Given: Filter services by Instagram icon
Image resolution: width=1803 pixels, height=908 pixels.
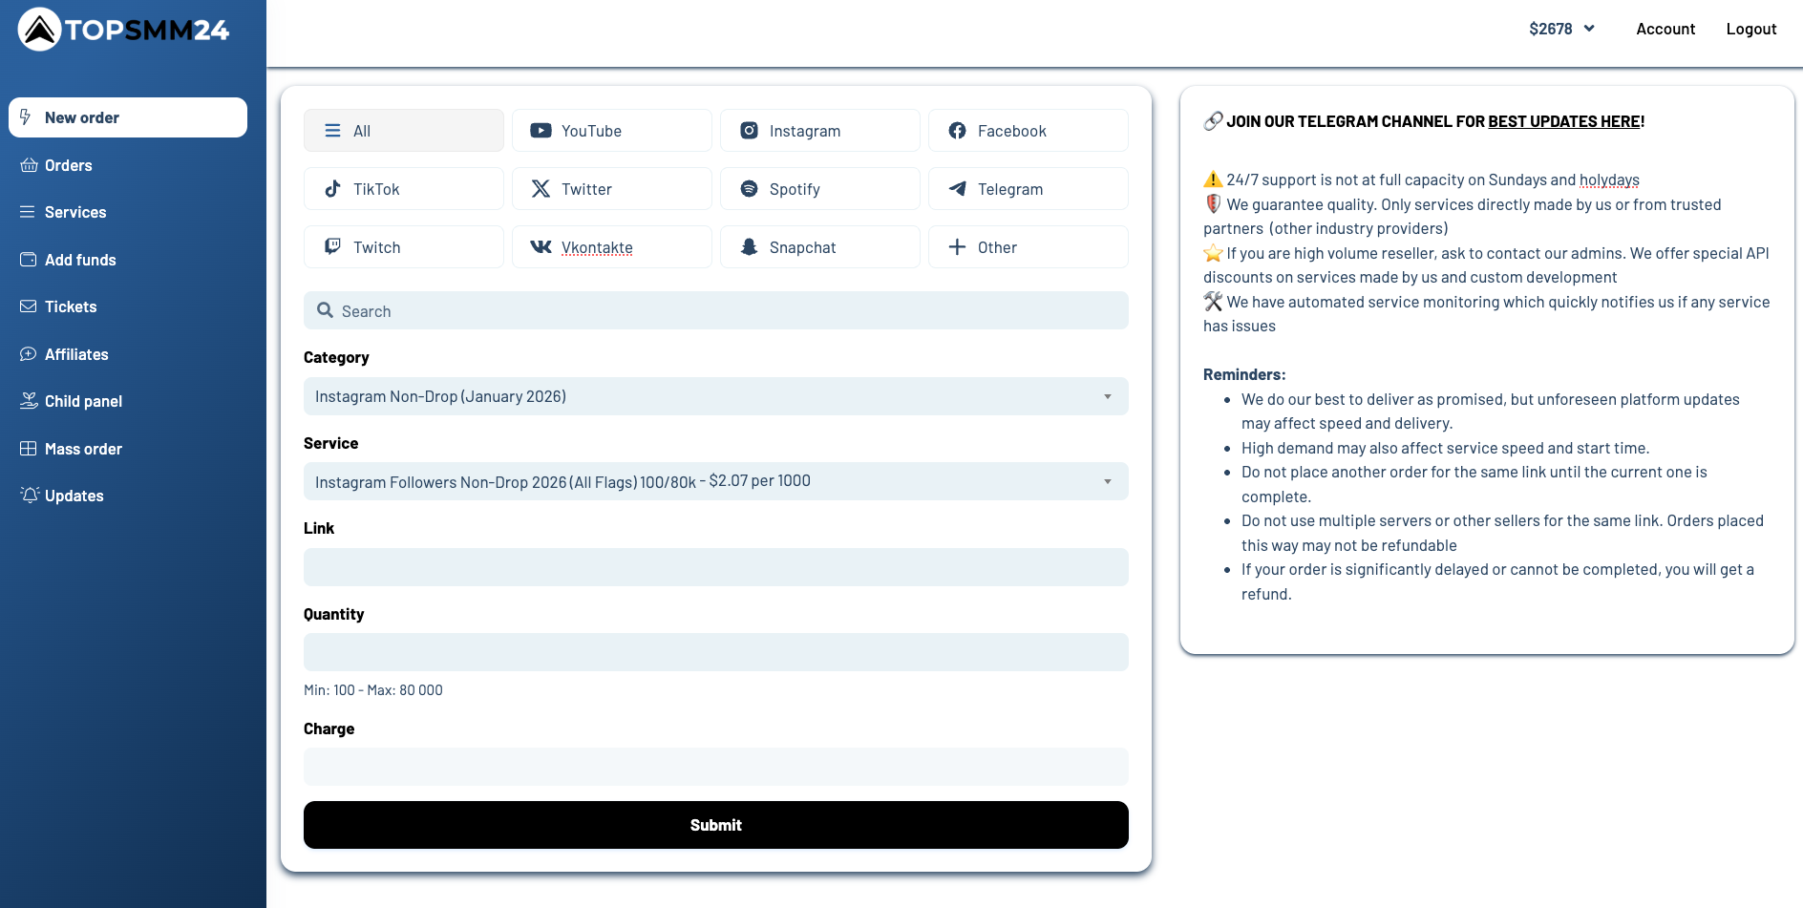Looking at the screenshot, I should 750,131.
